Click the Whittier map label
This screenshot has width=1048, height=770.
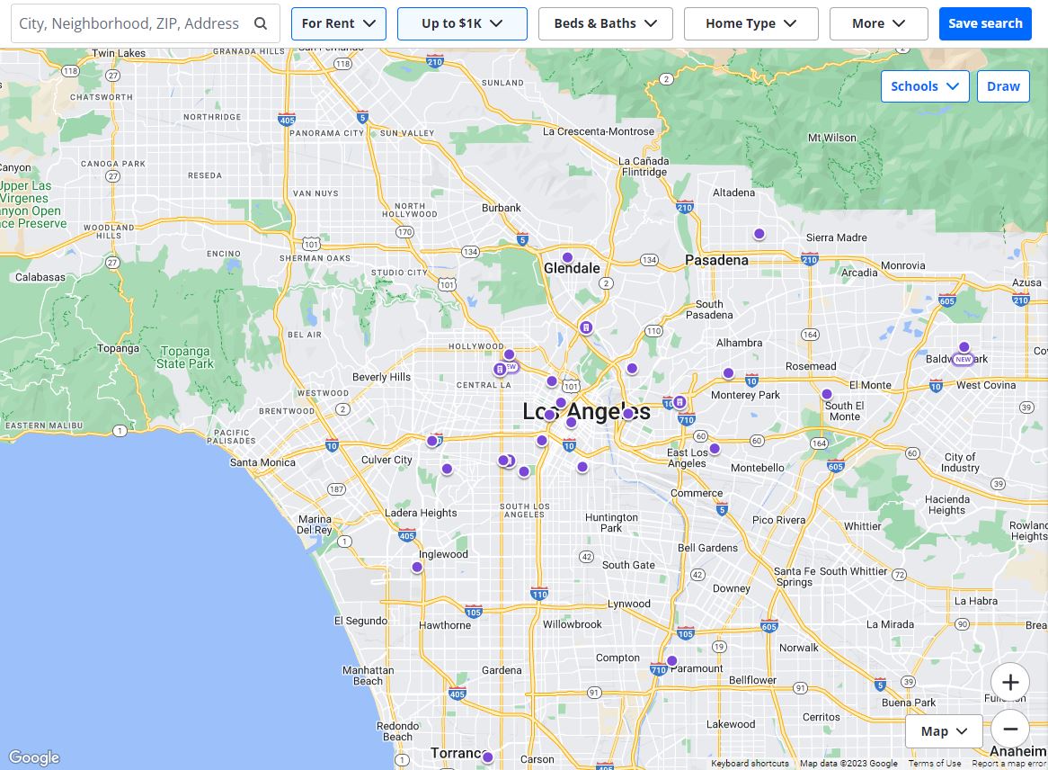click(862, 526)
